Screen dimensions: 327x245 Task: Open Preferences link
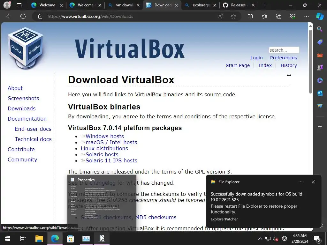click(284, 58)
